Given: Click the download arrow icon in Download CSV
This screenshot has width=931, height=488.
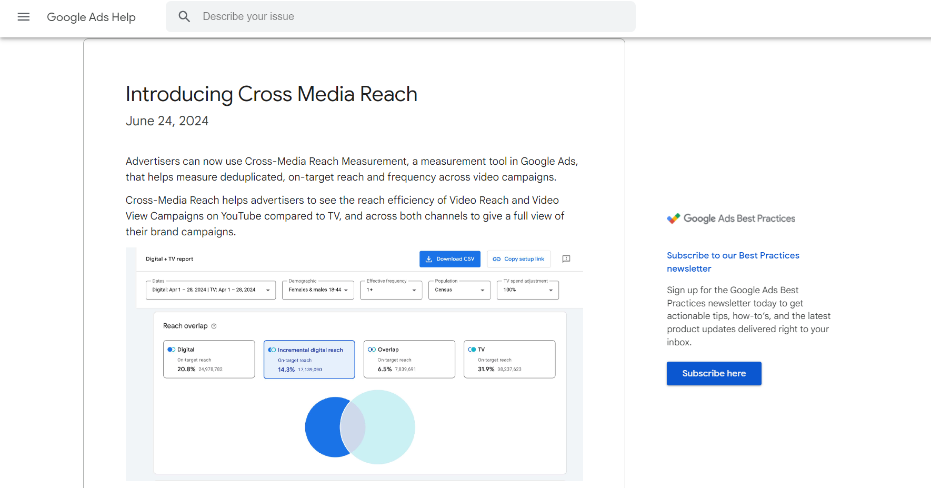Looking at the screenshot, I should click(429, 259).
